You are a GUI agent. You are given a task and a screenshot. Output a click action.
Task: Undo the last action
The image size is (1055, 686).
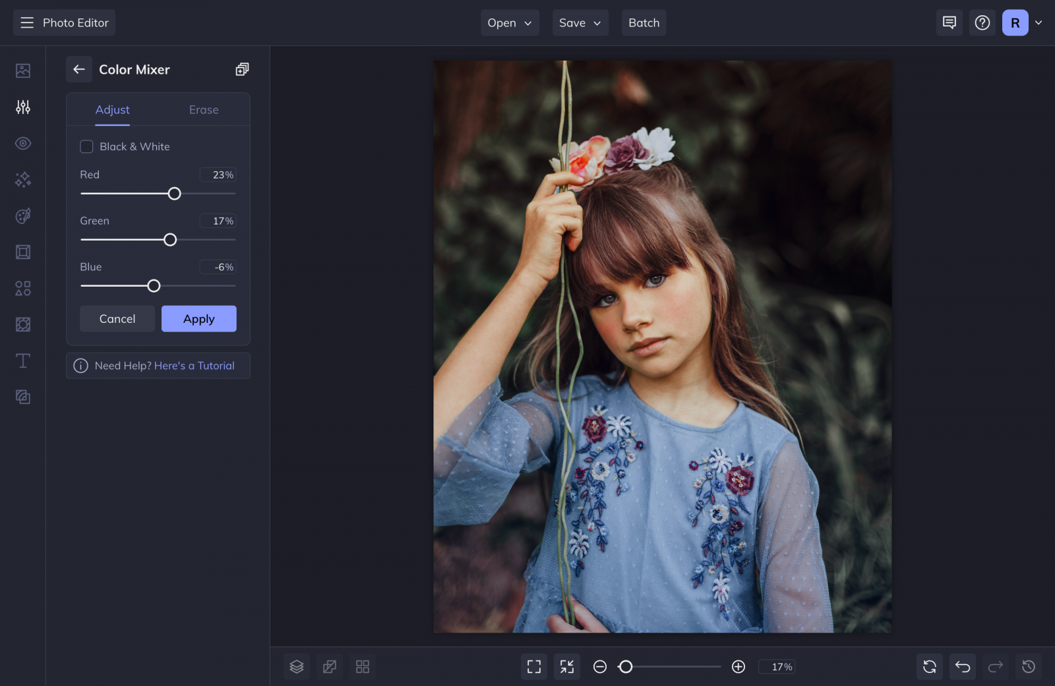pos(962,666)
